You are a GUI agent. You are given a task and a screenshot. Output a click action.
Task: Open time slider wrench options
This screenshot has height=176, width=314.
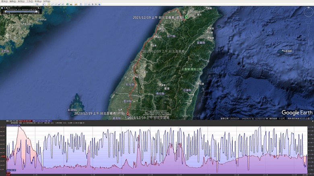click(39, 8)
